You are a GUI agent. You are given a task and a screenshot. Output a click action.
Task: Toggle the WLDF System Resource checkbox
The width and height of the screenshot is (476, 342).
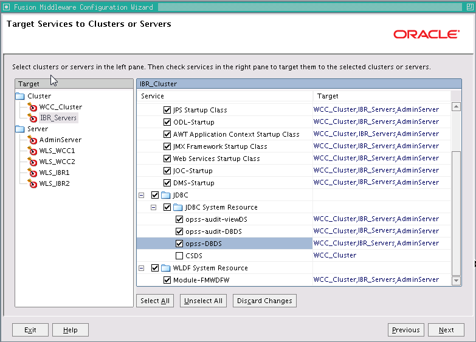pos(155,268)
